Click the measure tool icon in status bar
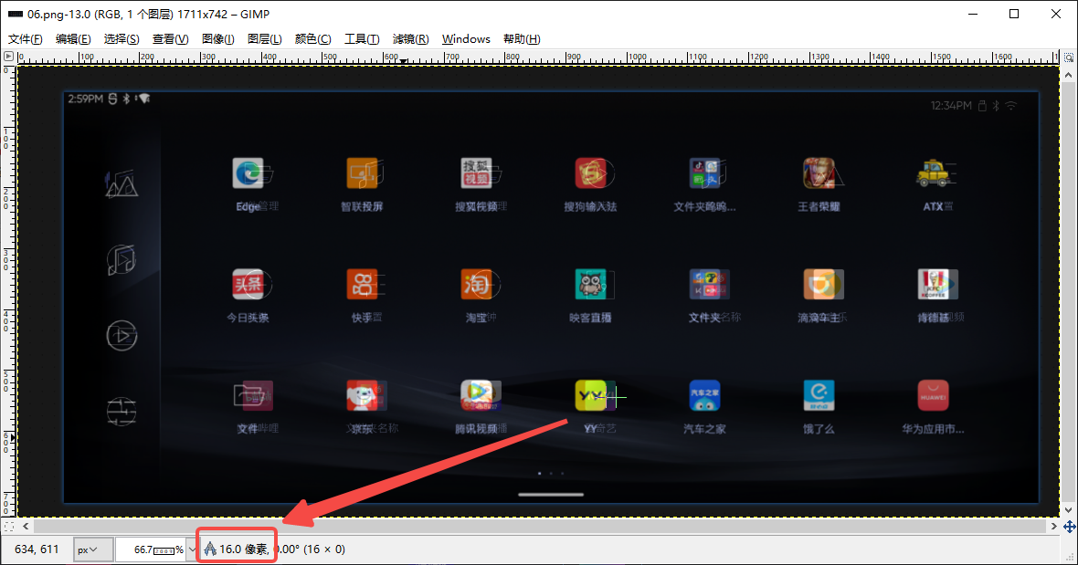Screen dimensions: 1078x565 pos(210,549)
